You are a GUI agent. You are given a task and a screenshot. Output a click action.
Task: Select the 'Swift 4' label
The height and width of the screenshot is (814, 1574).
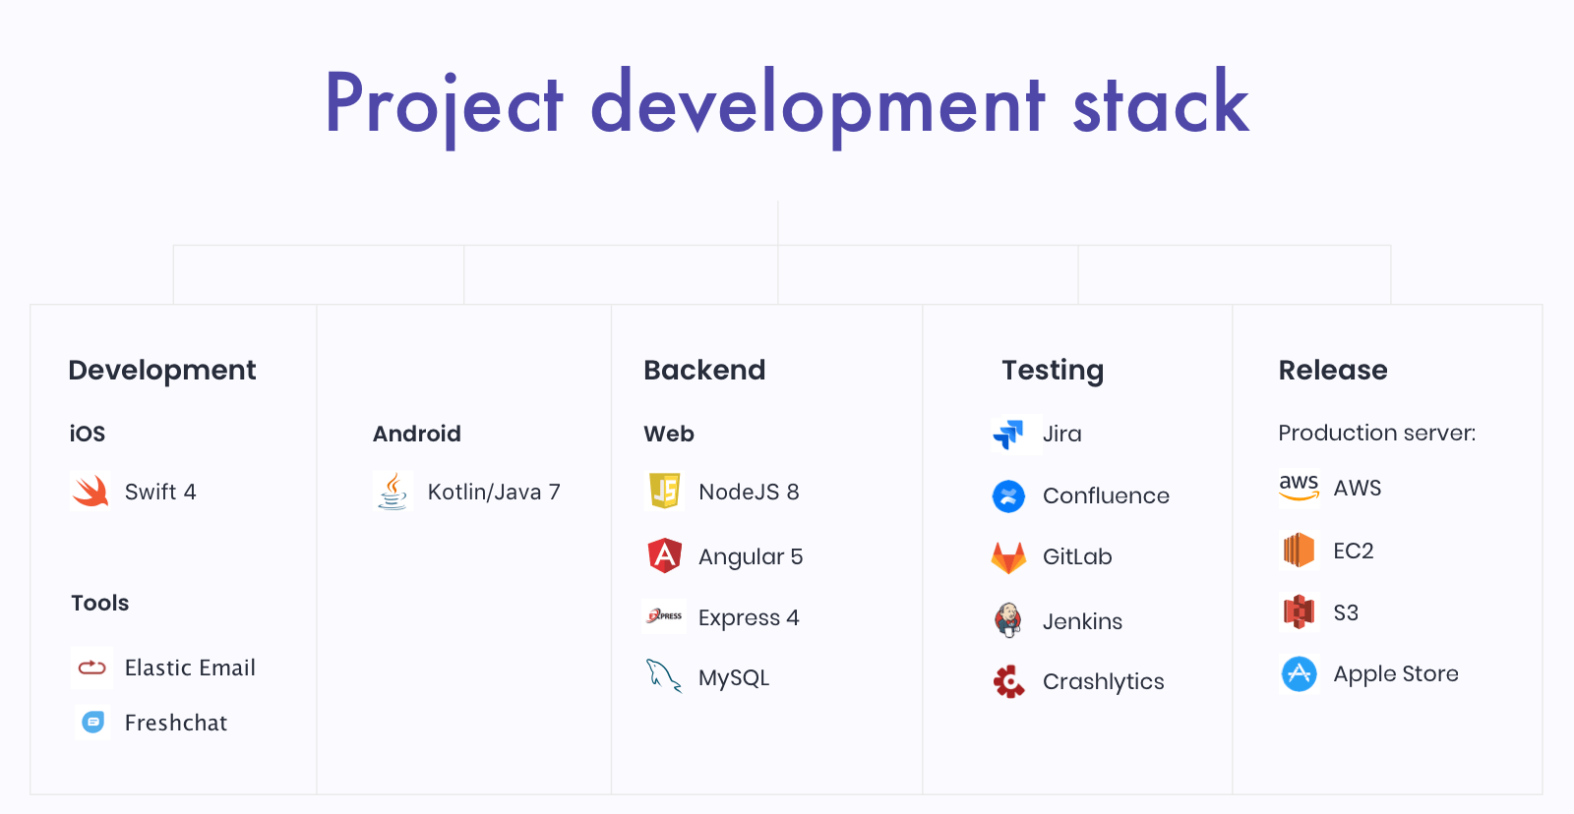(160, 492)
